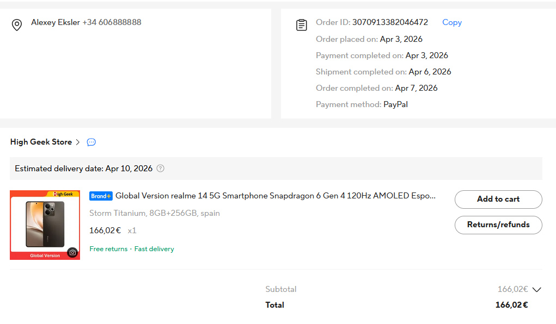Open the High Geek Store page
Viewport: 556px width, 324px height.
tap(41, 142)
